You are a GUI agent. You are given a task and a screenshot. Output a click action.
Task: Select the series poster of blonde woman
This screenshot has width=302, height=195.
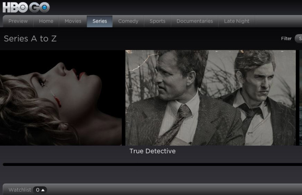tap(61, 97)
